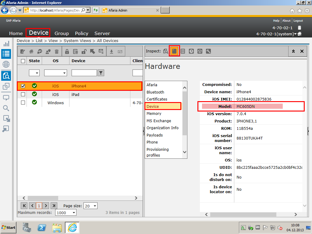
Task: Open the wrench inspect icon
Action: click(208, 51)
